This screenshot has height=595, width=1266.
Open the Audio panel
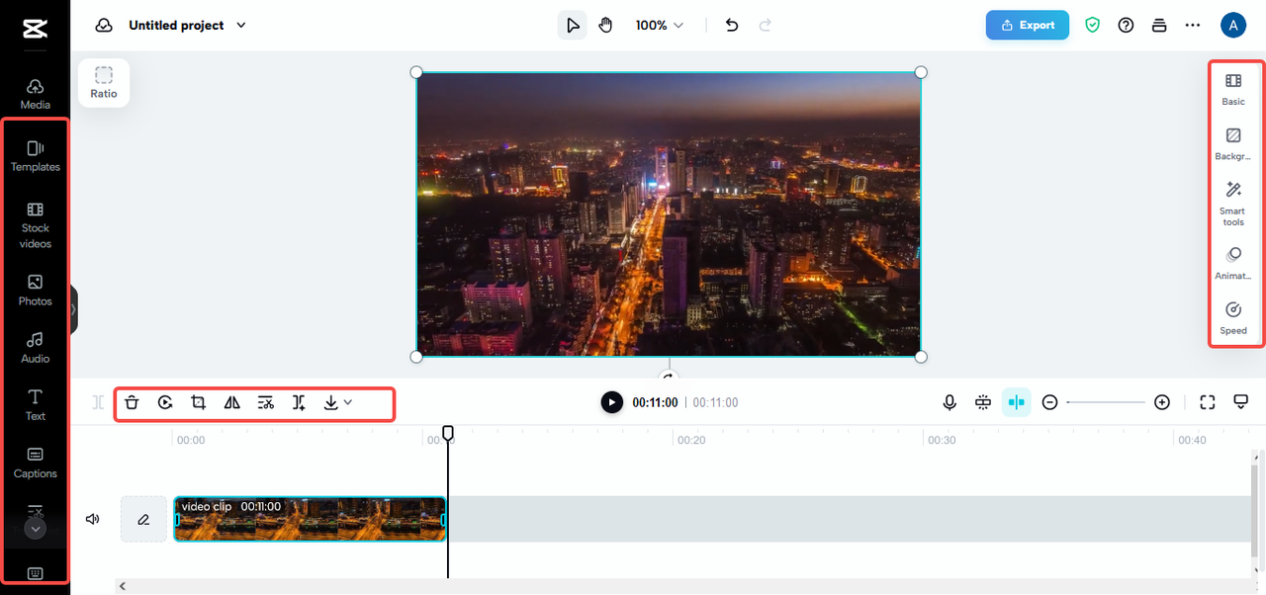[x=35, y=348]
